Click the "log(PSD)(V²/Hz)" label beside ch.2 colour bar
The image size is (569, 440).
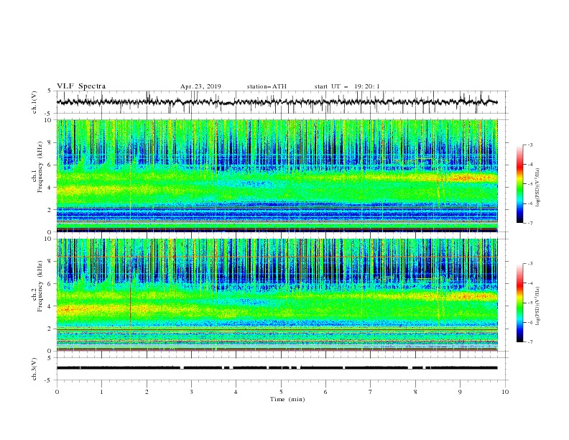tap(537, 306)
